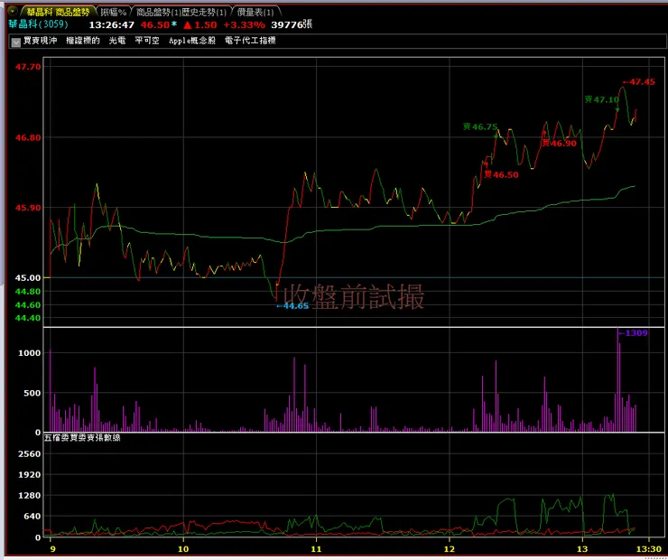668x560 pixels.
Task: Click the peak volume label 1309
Action: [634, 333]
